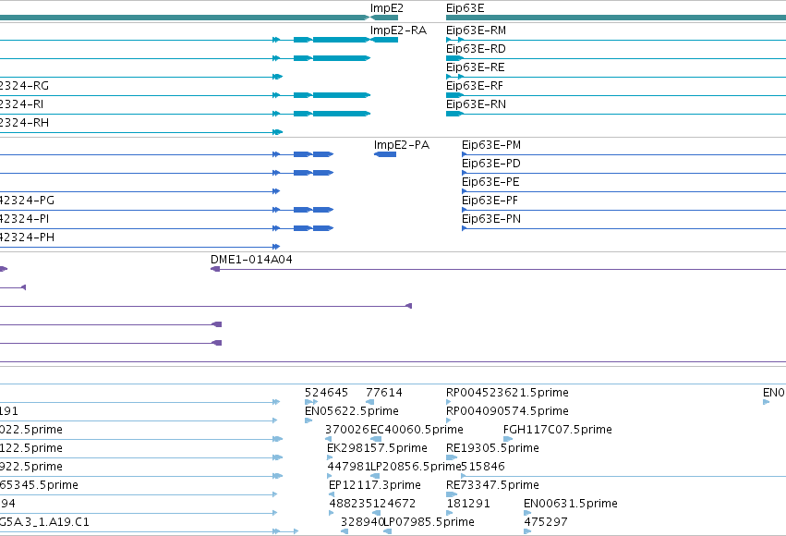Viewport: 786px width, 536px height.
Task: Open RP004523621.5prime EST label
Action: tap(507, 393)
